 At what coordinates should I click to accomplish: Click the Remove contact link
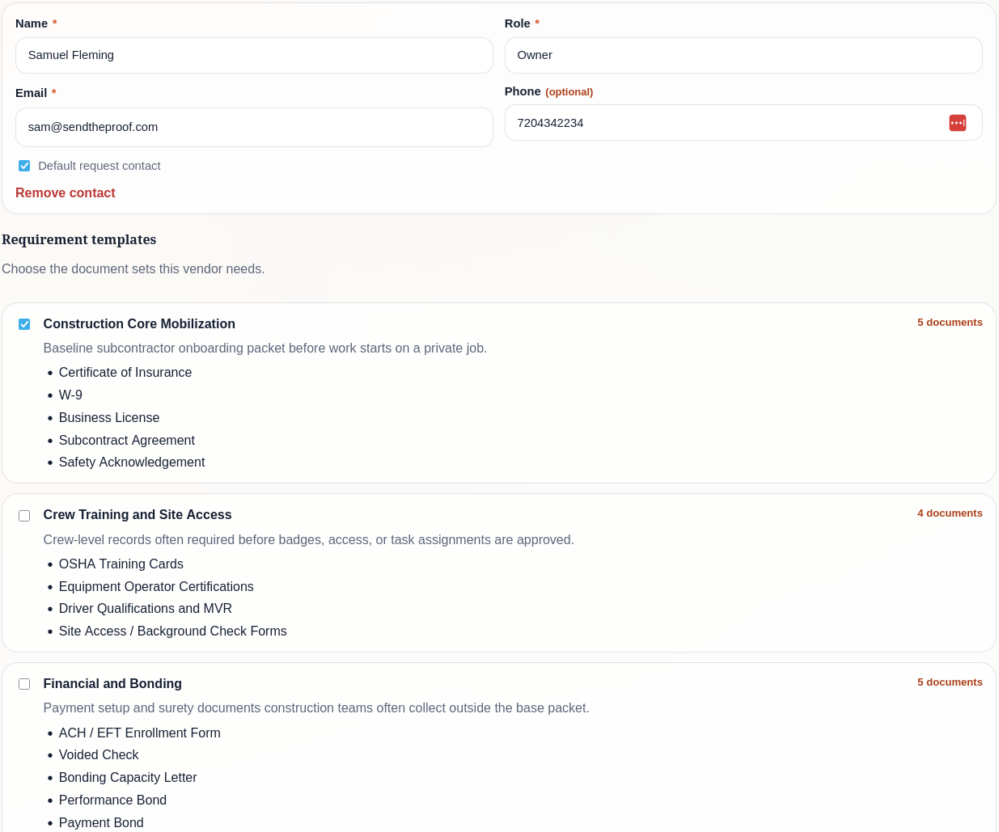coord(65,192)
